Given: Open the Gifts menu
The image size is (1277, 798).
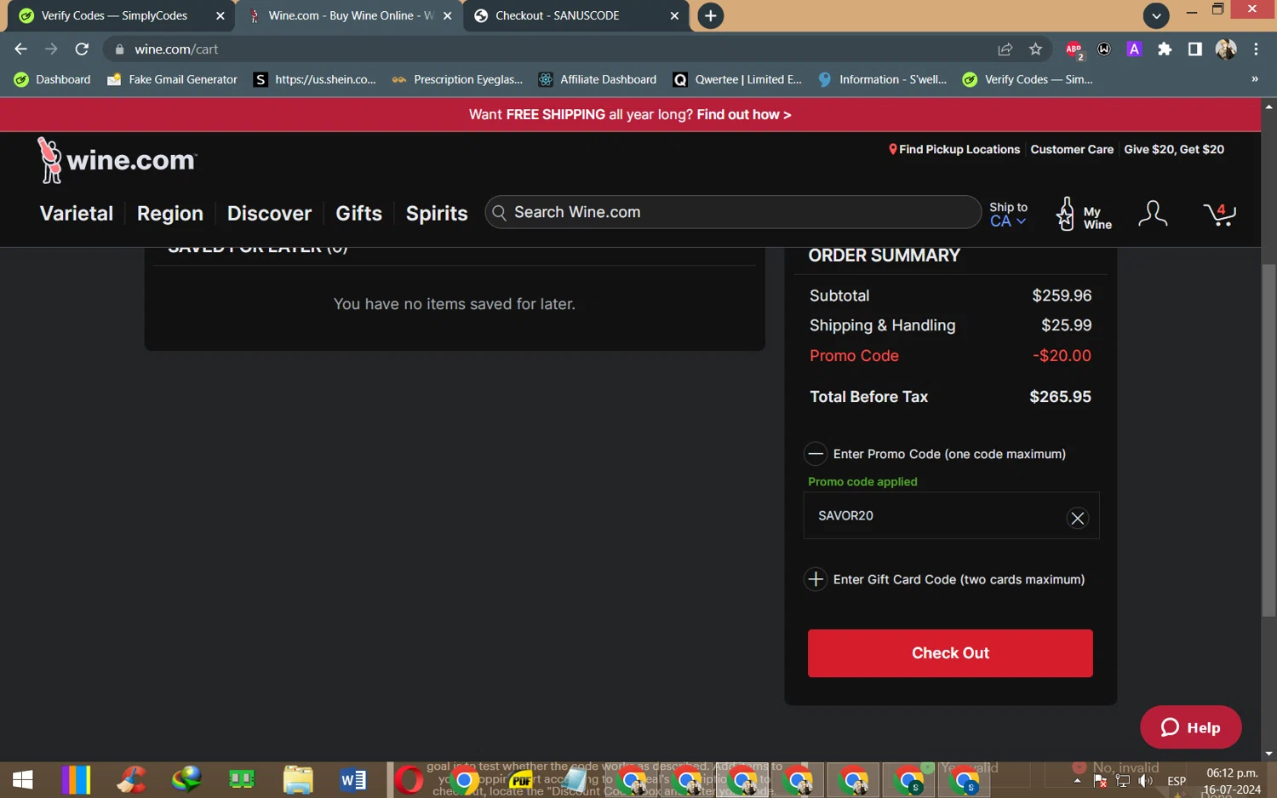Looking at the screenshot, I should pyautogui.click(x=358, y=214).
